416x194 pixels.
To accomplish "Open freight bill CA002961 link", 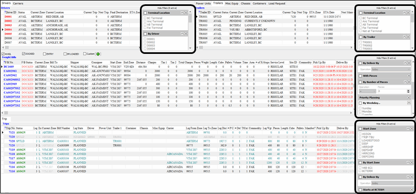I will point(10,71).
